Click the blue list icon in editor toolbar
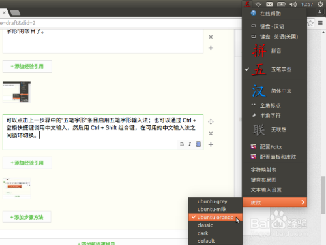 tap(198, 144)
